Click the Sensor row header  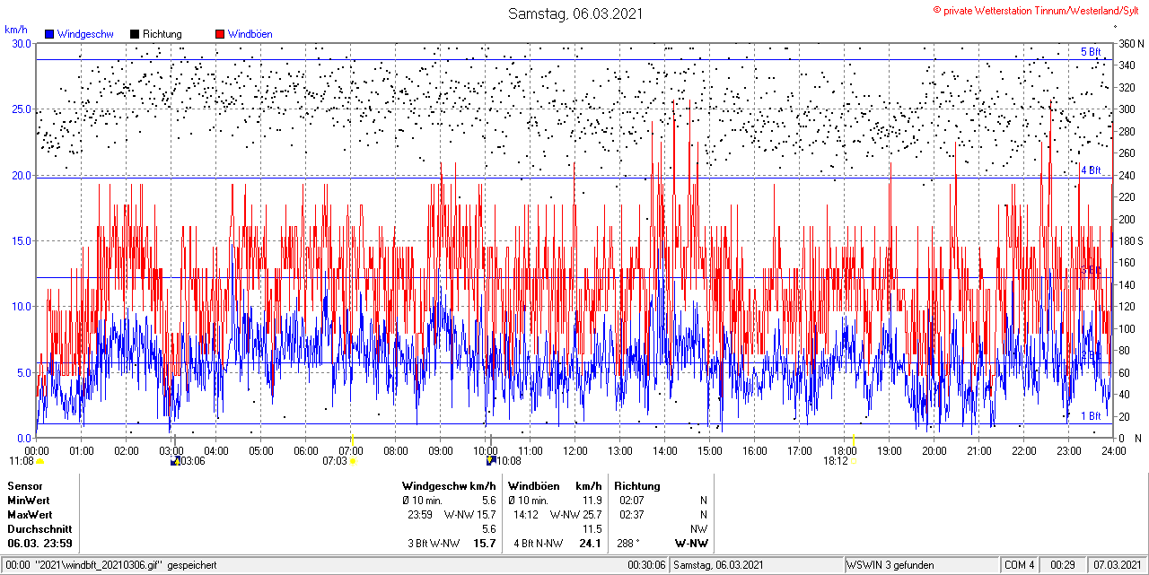(x=24, y=485)
